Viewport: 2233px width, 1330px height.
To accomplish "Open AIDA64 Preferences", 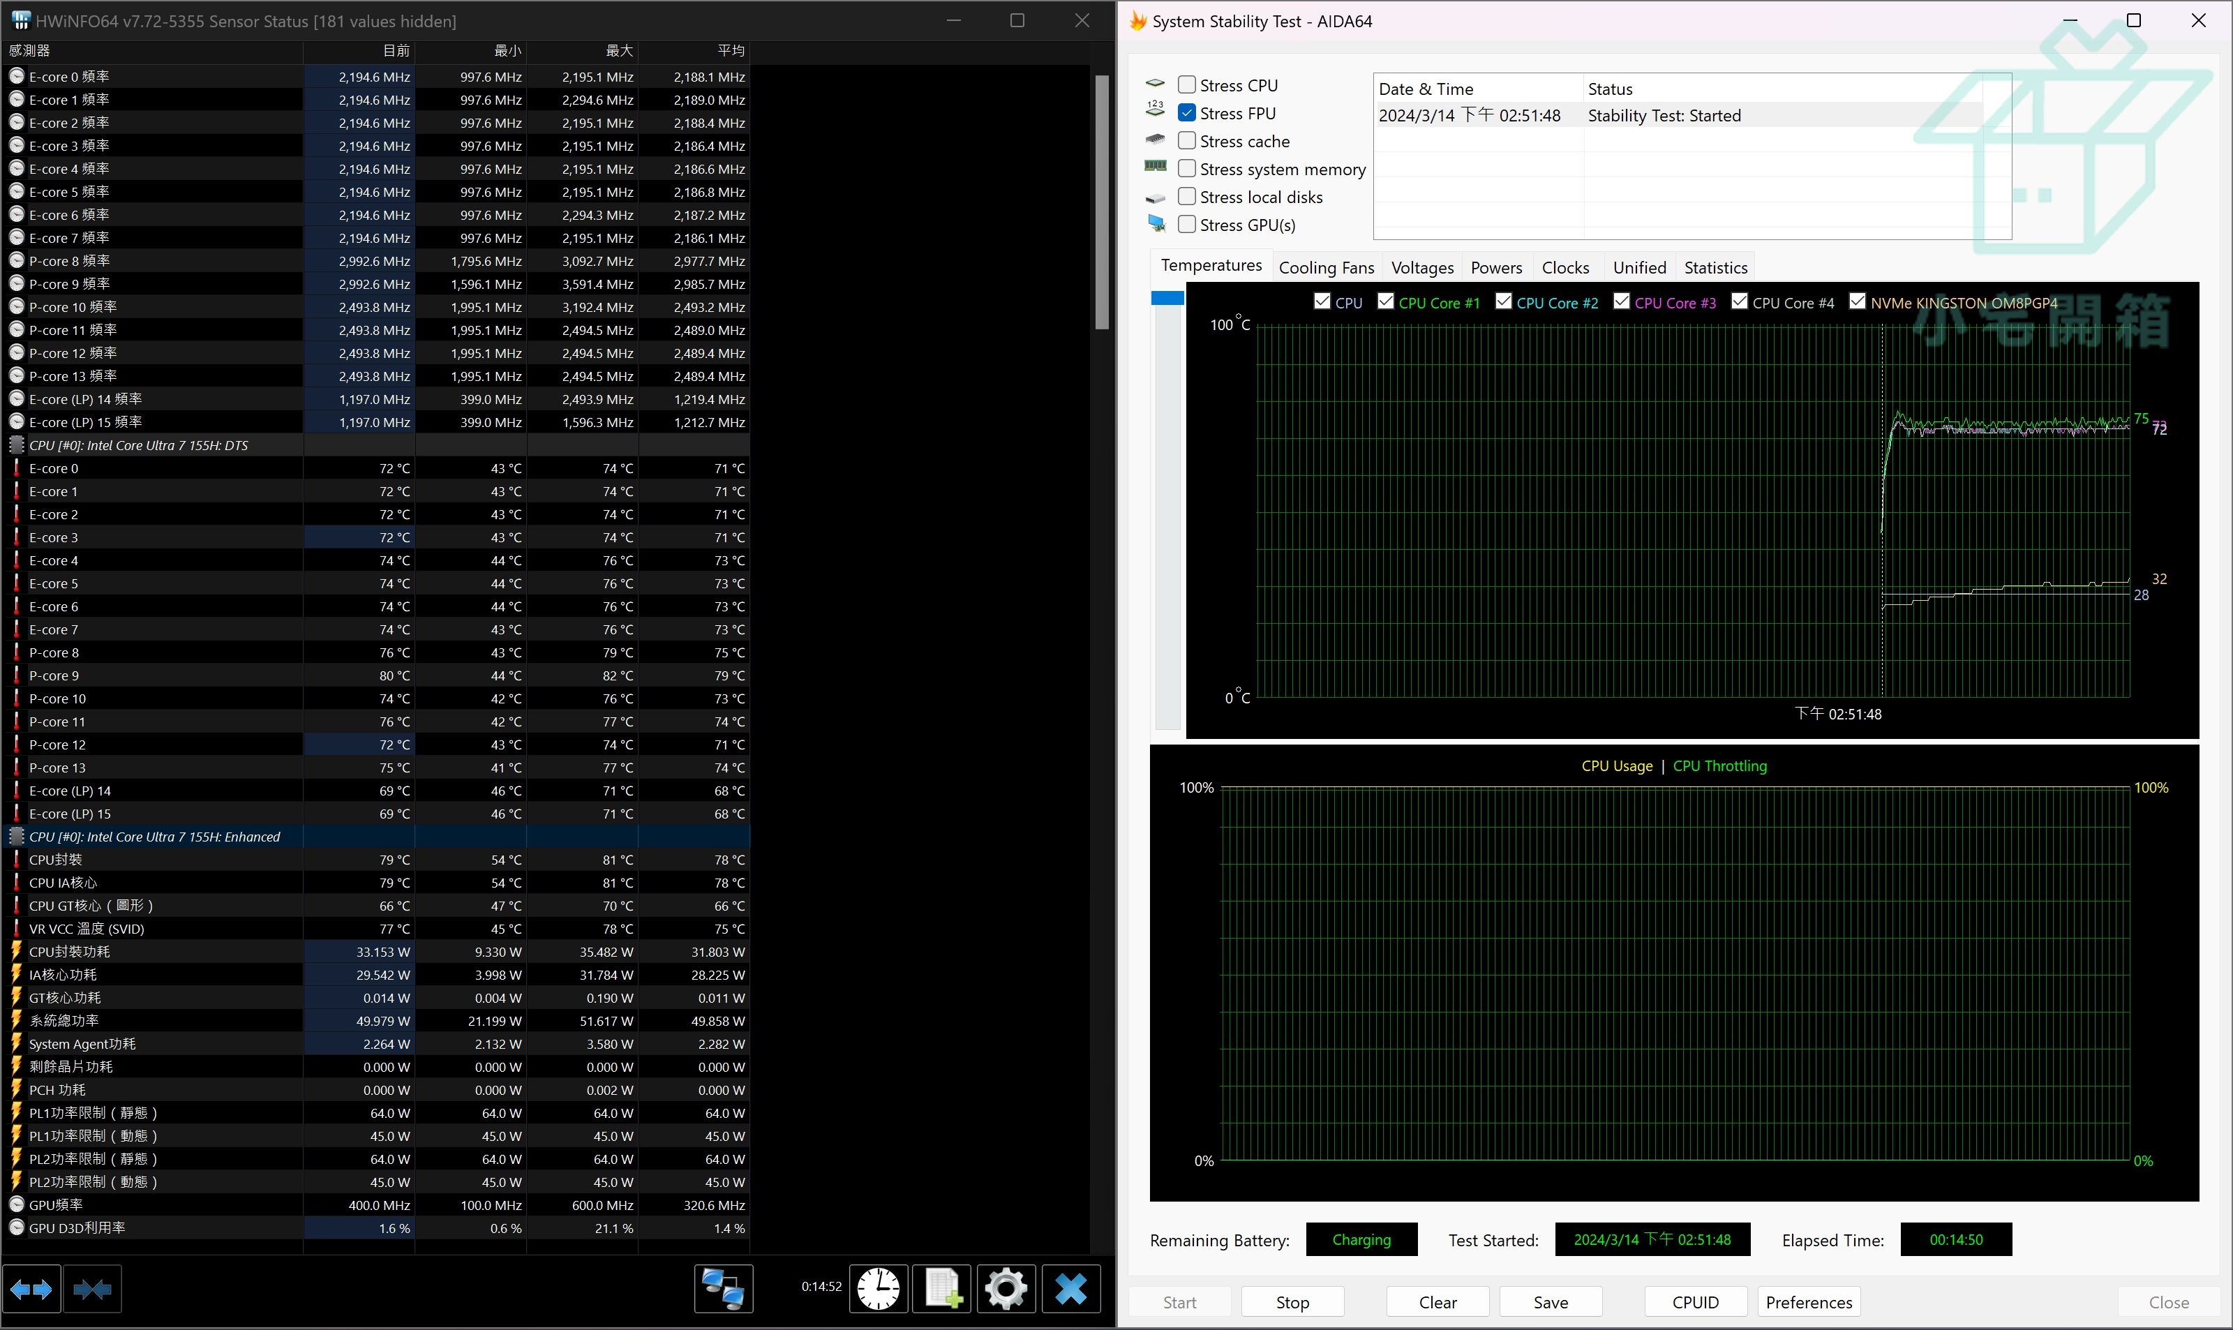I will (1808, 1301).
